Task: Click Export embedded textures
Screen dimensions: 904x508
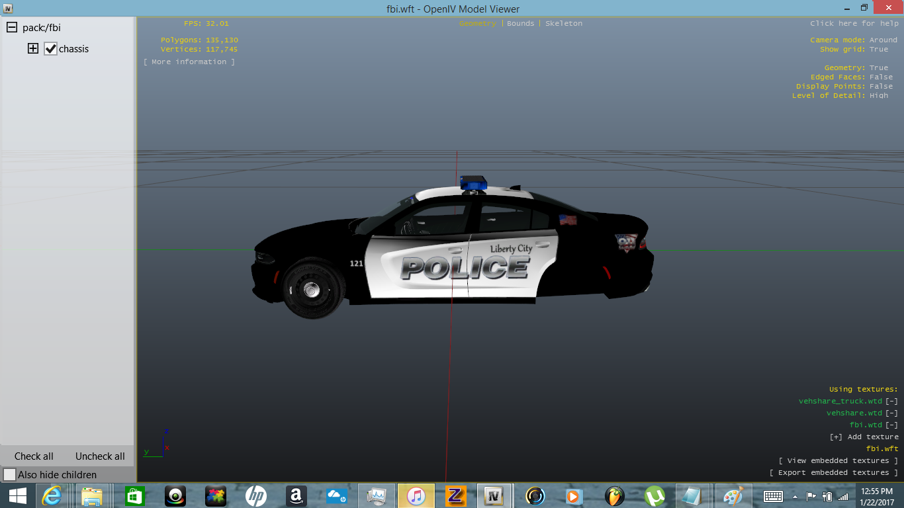Action: coord(834,473)
